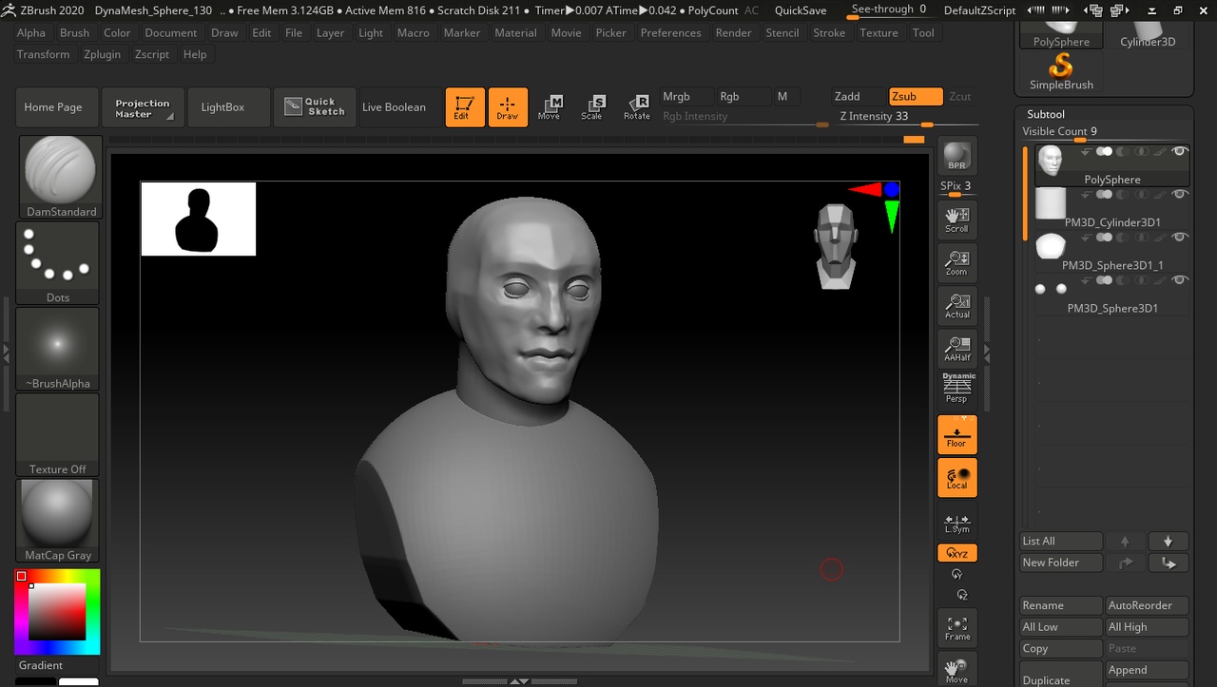Image resolution: width=1217 pixels, height=687 pixels.
Task: Select the Scale gizmo tool
Action: coord(591,106)
